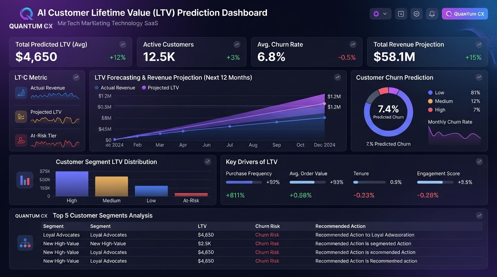
Task: Toggle Actual Revenue legend in forecast chart
Action: pyautogui.click(x=115, y=88)
